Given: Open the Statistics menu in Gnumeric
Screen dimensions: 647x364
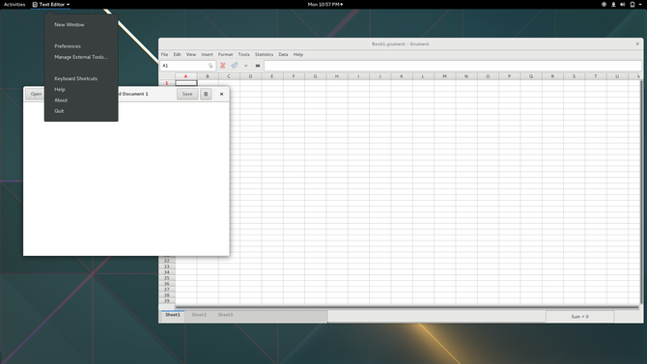Looking at the screenshot, I should 264,54.
